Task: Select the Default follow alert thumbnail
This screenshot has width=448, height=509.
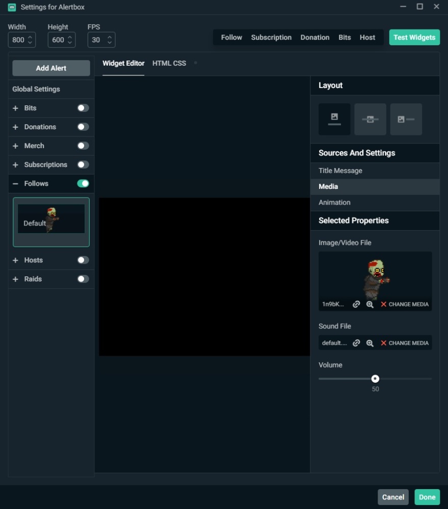Action: click(x=51, y=222)
